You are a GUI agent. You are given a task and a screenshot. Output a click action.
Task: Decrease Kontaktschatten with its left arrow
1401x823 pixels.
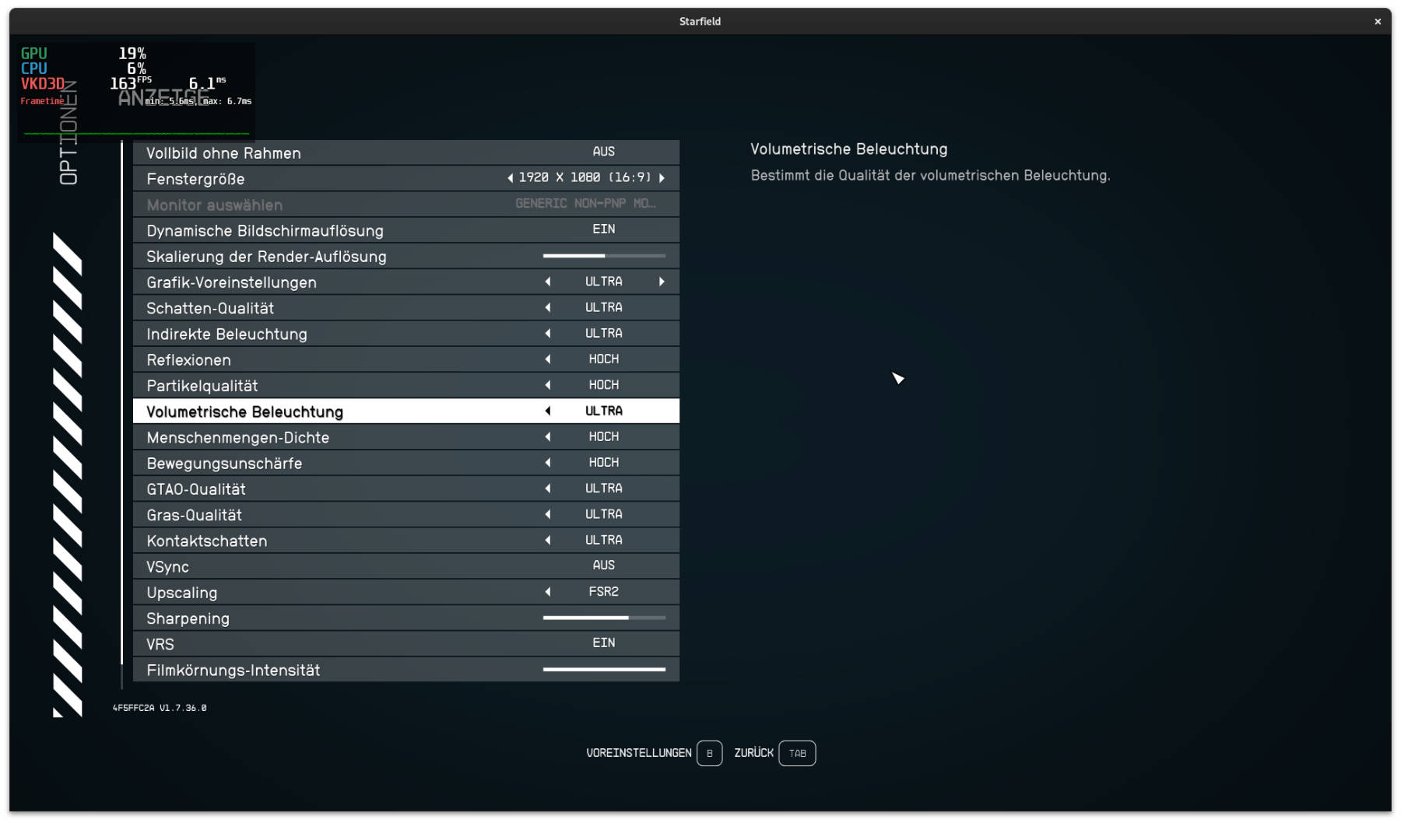pos(548,540)
